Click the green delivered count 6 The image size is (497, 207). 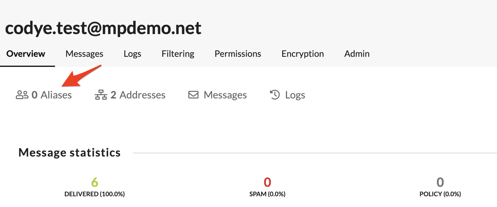[x=95, y=182]
